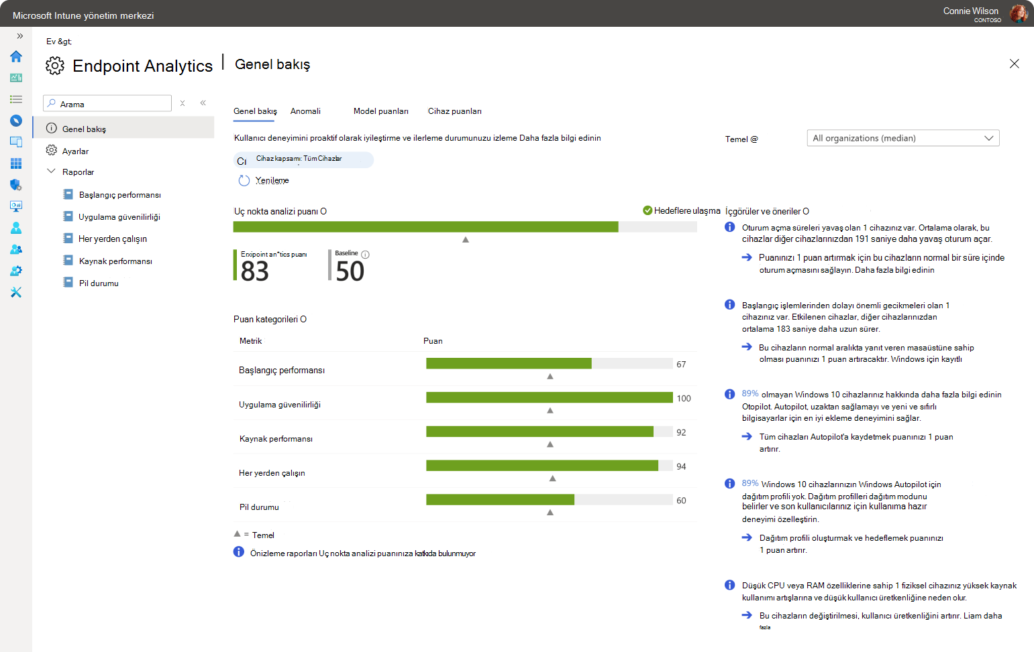This screenshot has height=652, width=1034.
Task: Open the Endpoint security shield icon
Action: pos(16,185)
